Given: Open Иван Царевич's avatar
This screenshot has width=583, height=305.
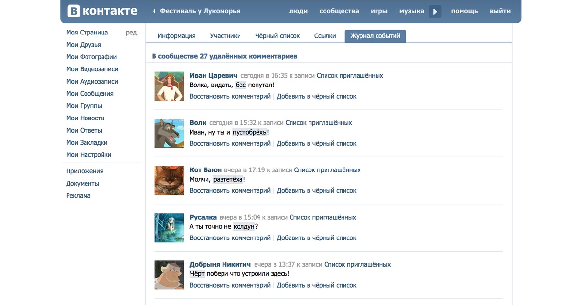Looking at the screenshot, I should [x=169, y=86].
